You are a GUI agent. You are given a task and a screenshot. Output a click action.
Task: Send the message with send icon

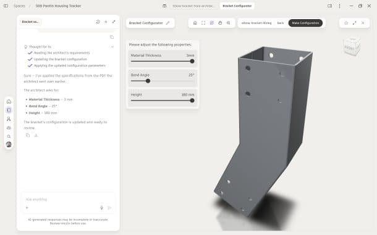tap(109, 208)
